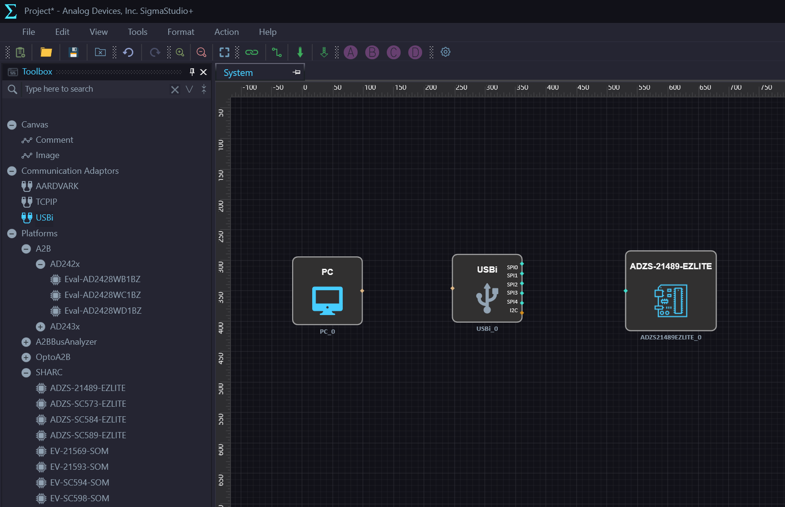Select ADZS-21489-EZLITE in the toolbox
This screenshot has height=507, width=785.
point(88,388)
